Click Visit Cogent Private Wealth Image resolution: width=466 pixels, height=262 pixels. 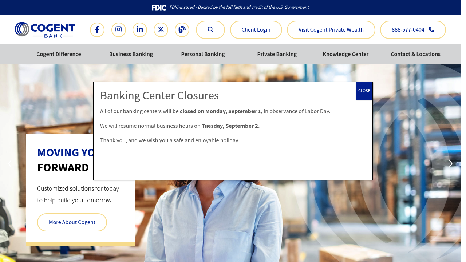coord(331,30)
